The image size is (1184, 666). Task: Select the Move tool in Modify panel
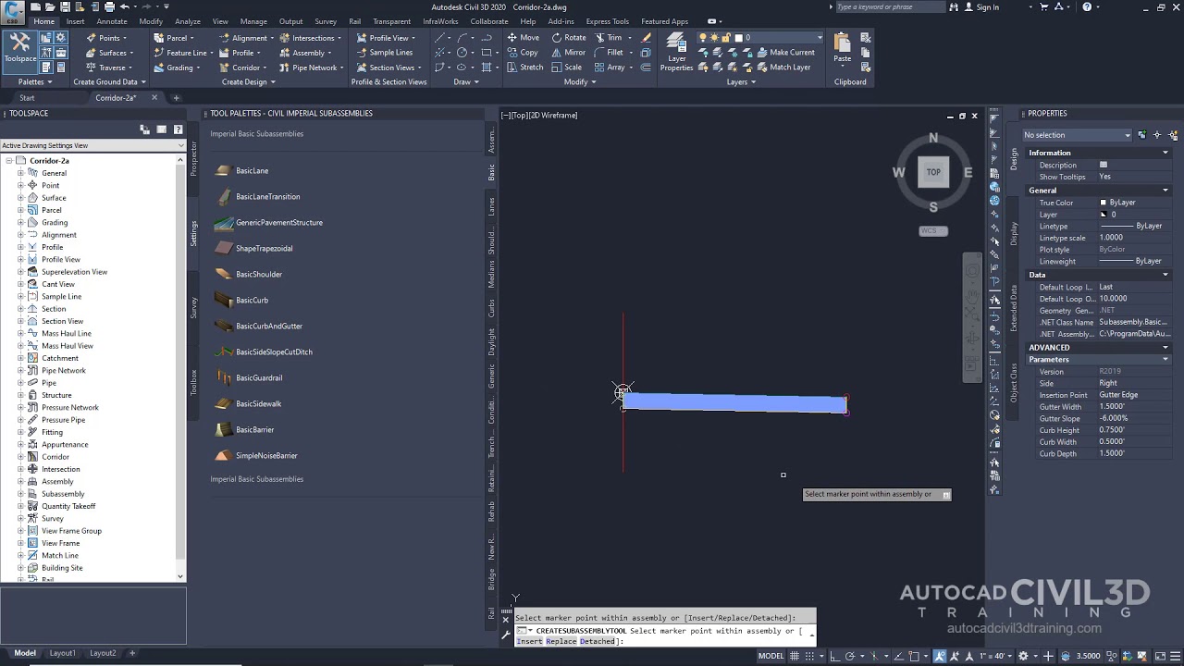[523, 38]
